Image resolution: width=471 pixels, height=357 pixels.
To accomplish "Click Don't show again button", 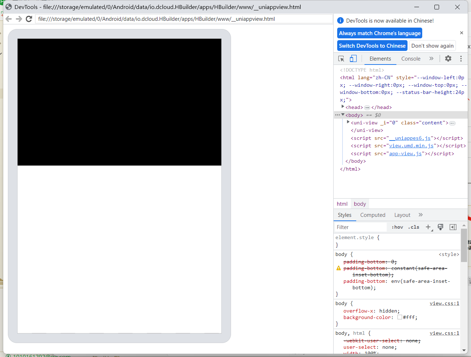I will tap(432, 46).
